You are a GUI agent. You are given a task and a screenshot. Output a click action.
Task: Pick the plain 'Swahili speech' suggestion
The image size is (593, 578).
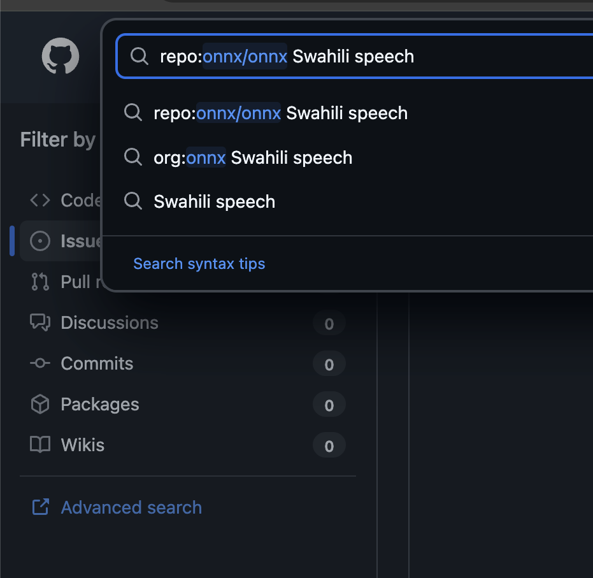[x=215, y=201]
